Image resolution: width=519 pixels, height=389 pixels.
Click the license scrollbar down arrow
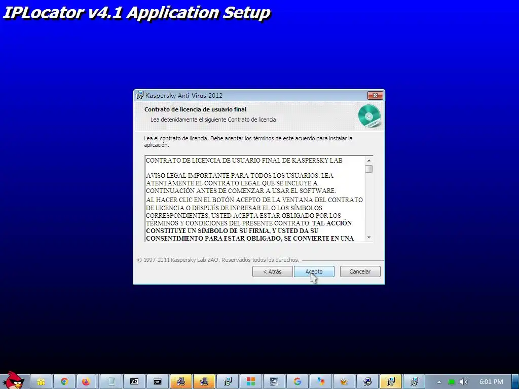tap(369, 238)
